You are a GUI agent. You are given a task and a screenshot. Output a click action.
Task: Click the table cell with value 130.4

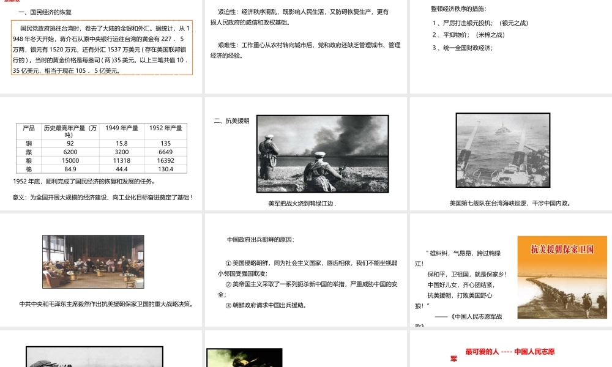point(165,169)
